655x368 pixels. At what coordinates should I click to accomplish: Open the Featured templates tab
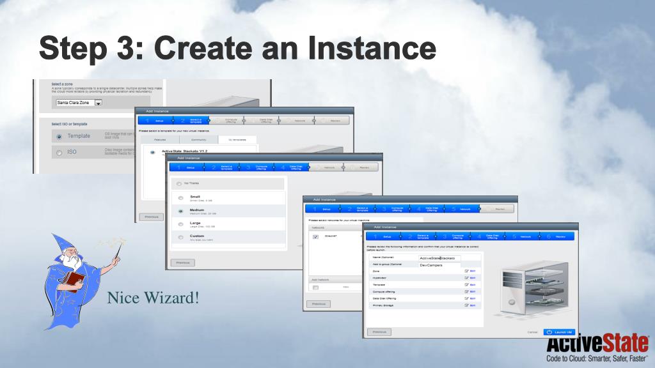(x=159, y=140)
